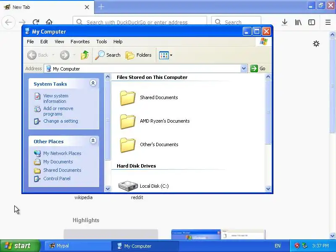Open My Network Places link

point(62,153)
